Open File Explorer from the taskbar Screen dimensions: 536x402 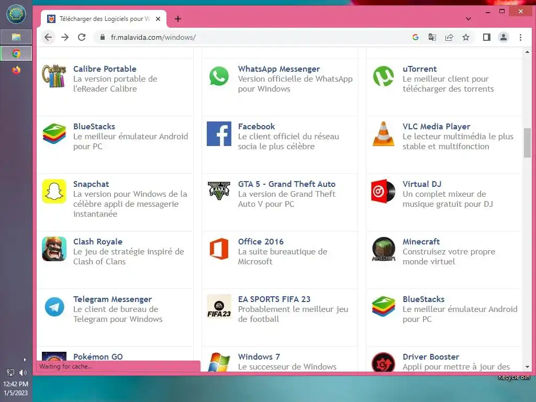(x=16, y=37)
